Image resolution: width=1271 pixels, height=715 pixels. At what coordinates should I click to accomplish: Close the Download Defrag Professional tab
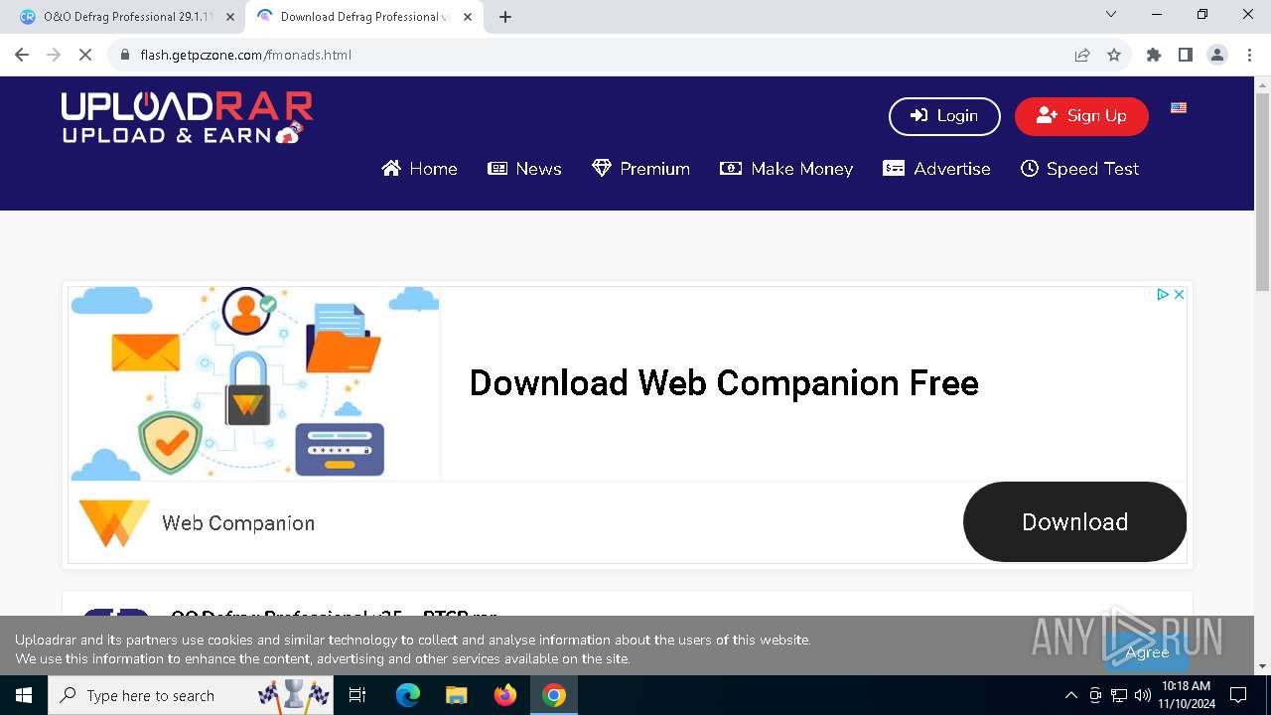pyautogui.click(x=468, y=17)
